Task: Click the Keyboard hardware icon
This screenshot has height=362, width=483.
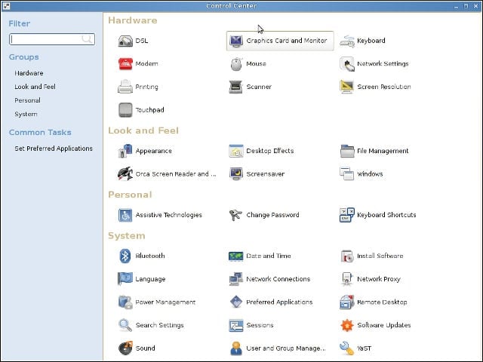Action: click(347, 41)
